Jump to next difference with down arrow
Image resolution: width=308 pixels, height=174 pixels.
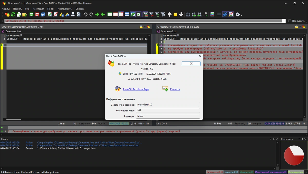pos(181,14)
